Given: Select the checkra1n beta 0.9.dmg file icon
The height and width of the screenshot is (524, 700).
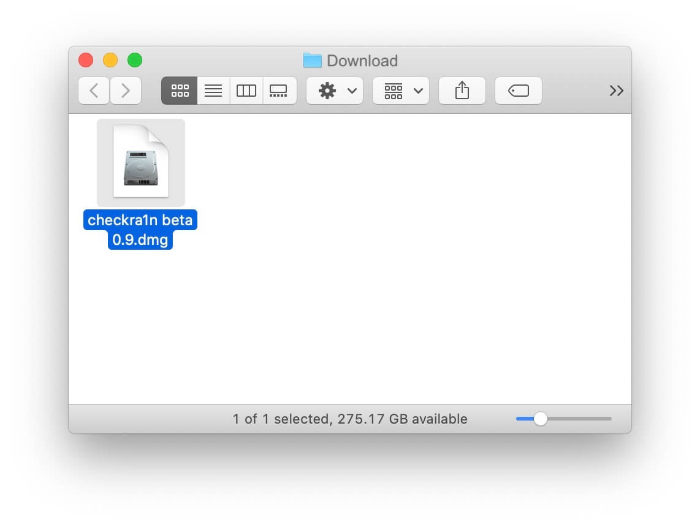Looking at the screenshot, I should (141, 162).
